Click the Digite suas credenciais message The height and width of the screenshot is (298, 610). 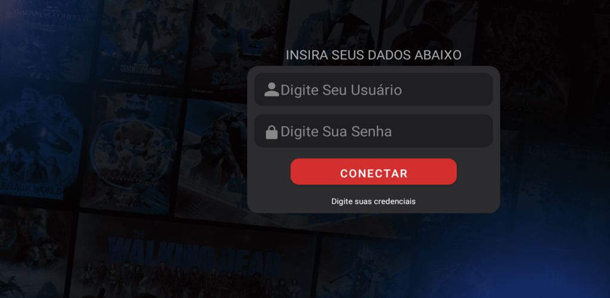tap(374, 201)
